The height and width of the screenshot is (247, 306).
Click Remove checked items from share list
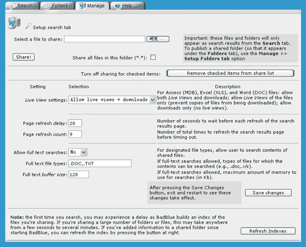point(230,73)
